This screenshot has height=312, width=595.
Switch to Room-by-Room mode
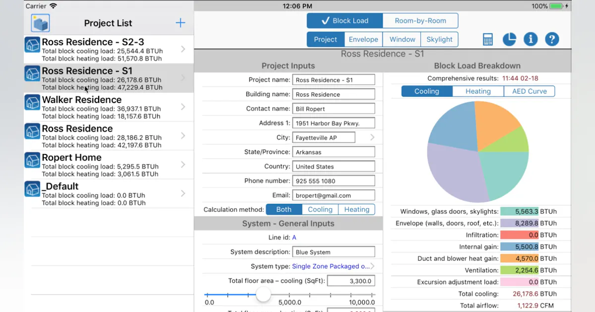tap(420, 21)
